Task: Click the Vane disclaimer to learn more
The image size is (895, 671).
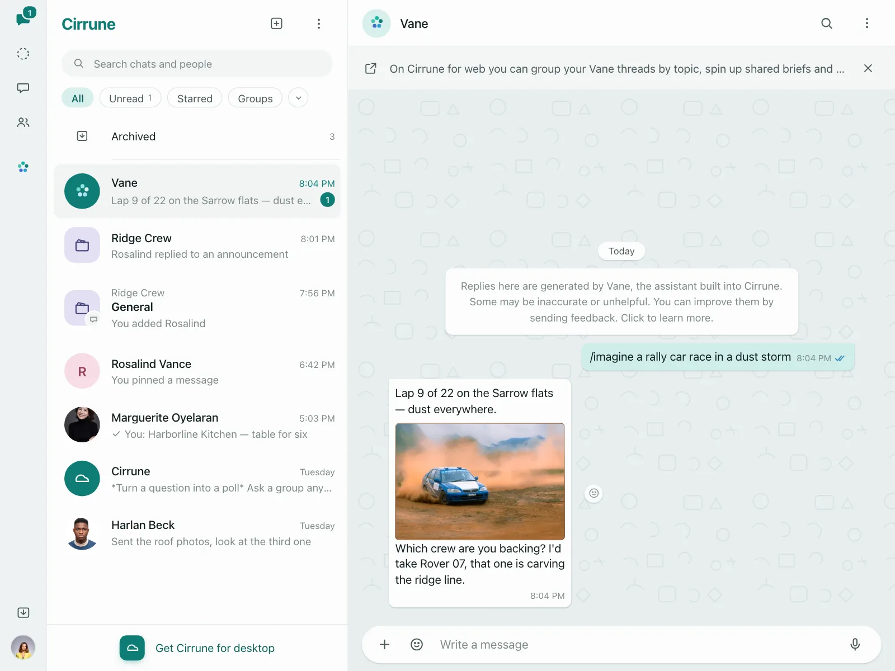Action: [x=621, y=302]
